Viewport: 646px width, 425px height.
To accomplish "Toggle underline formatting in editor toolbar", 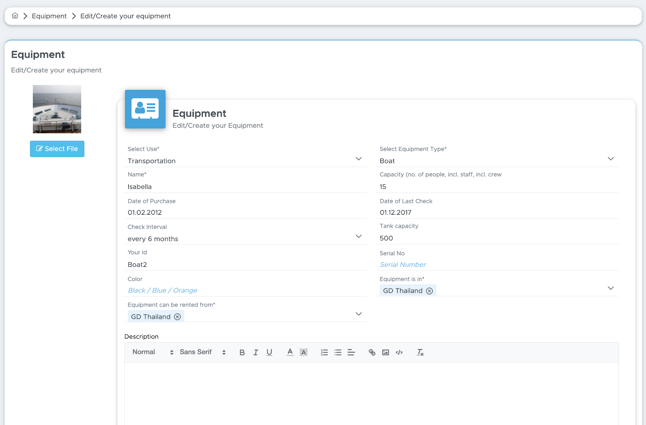I will [x=269, y=352].
